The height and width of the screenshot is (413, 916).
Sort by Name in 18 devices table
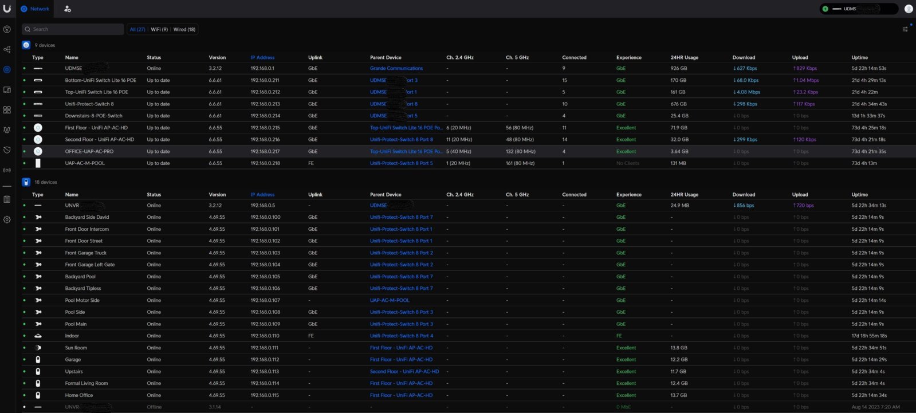[72, 195]
